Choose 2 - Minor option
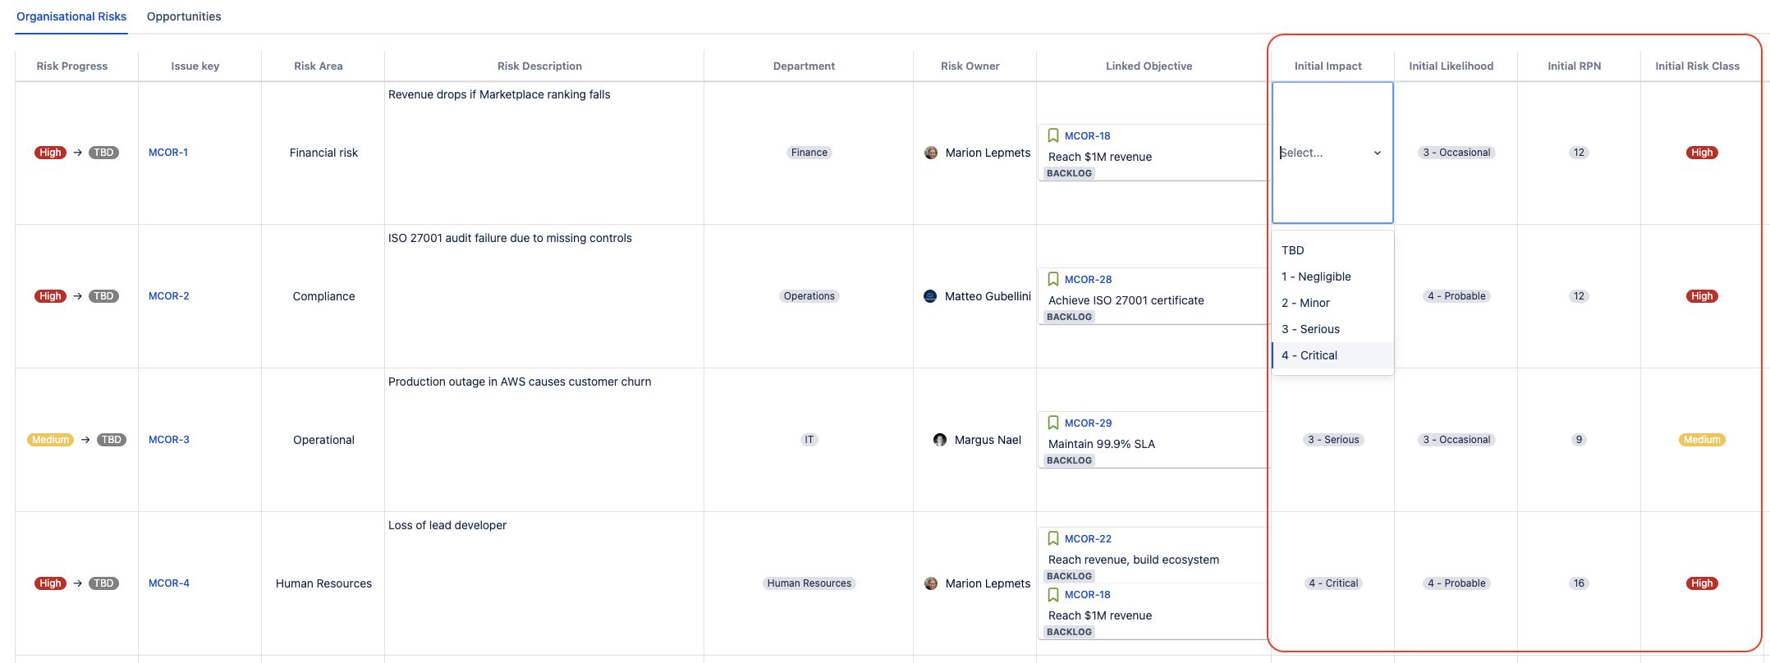This screenshot has width=1770, height=663. 1332,303
